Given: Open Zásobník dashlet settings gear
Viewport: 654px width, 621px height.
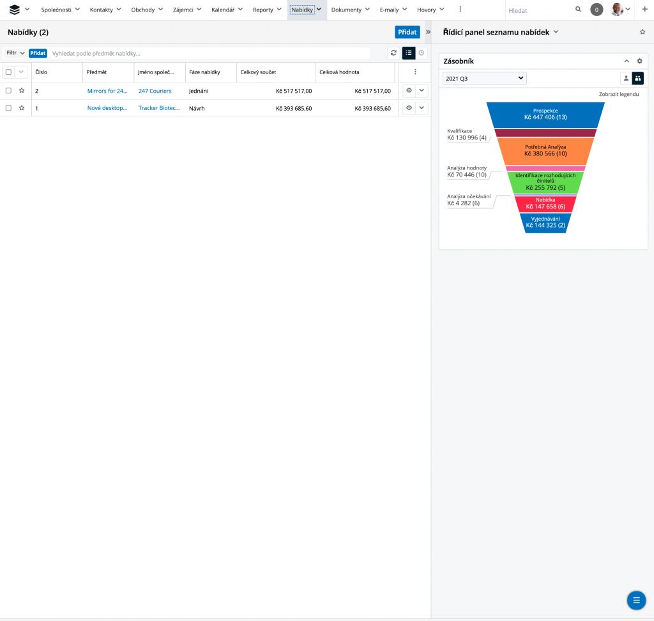Looking at the screenshot, I should tap(639, 61).
